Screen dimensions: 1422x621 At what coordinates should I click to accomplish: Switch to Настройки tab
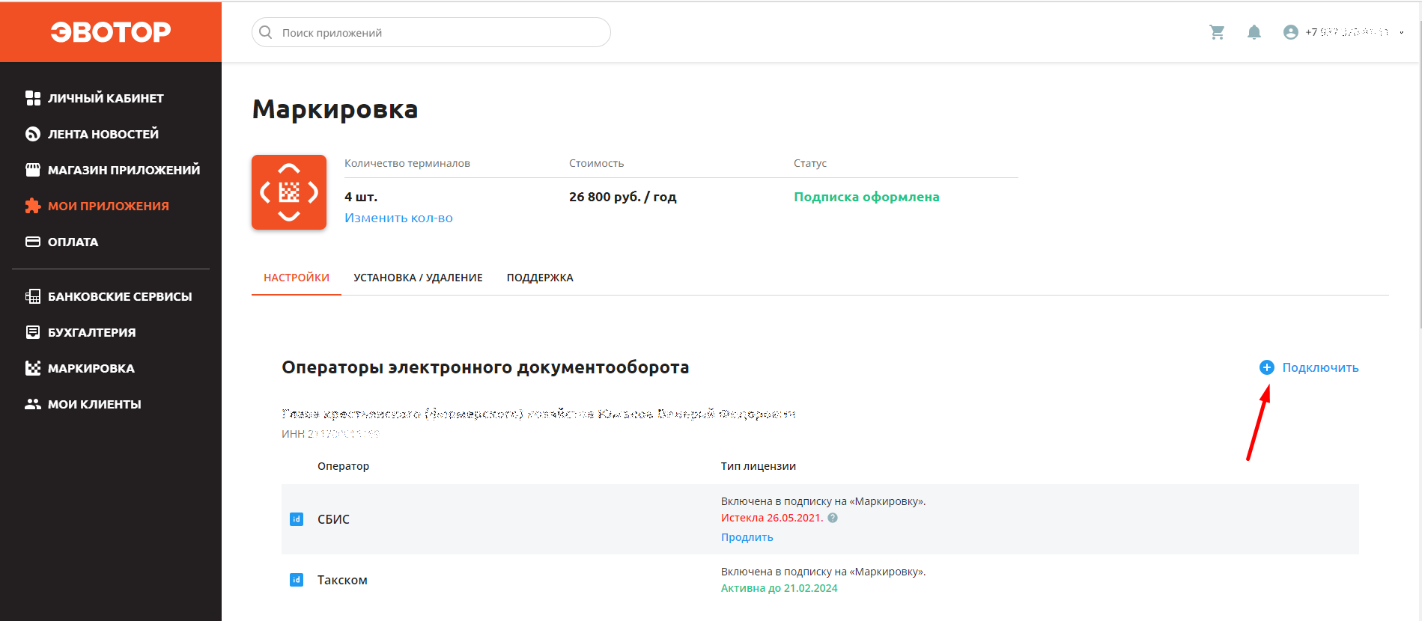pyautogui.click(x=297, y=278)
